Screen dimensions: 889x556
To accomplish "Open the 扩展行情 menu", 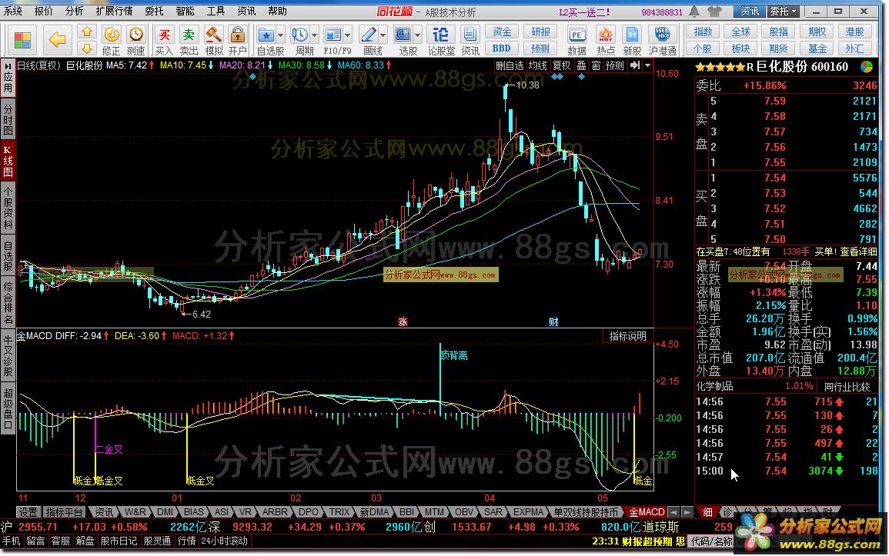I will (x=114, y=11).
